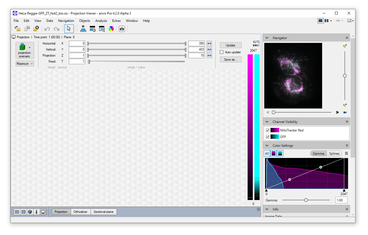Click the info viewer icon at bottom left

tap(37, 212)
